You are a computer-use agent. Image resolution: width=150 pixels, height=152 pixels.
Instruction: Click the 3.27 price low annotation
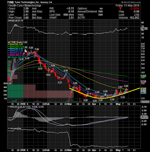[x=60, y=82]
